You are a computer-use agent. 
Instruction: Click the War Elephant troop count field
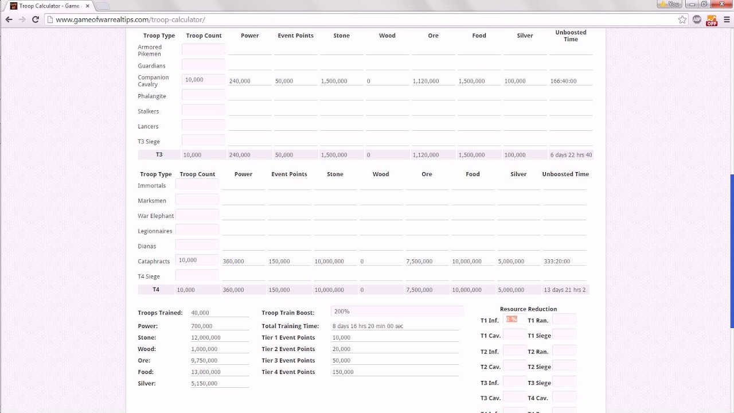coord(197,215)
